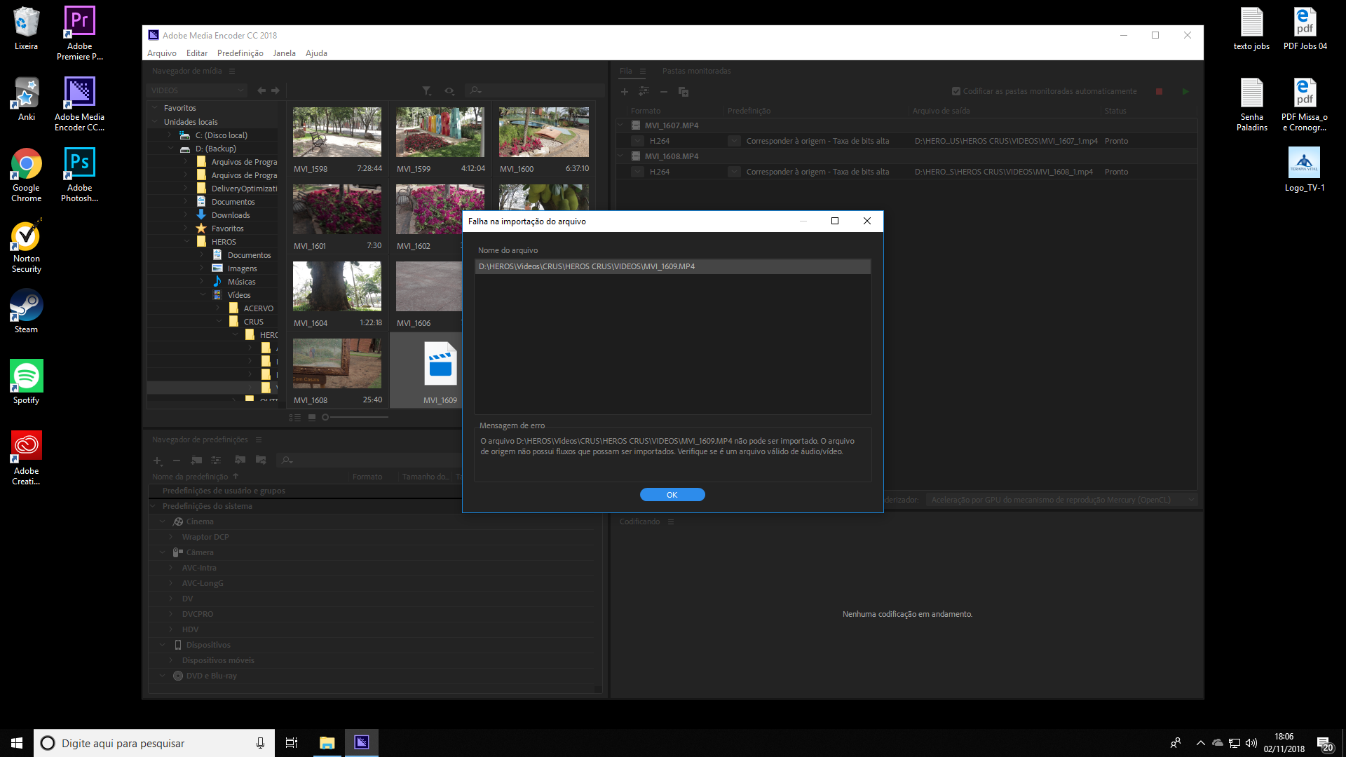The width and height of the screenshot is (1346, 757).
Task: Open the Janela menu in menu bar
Action: 285,53
